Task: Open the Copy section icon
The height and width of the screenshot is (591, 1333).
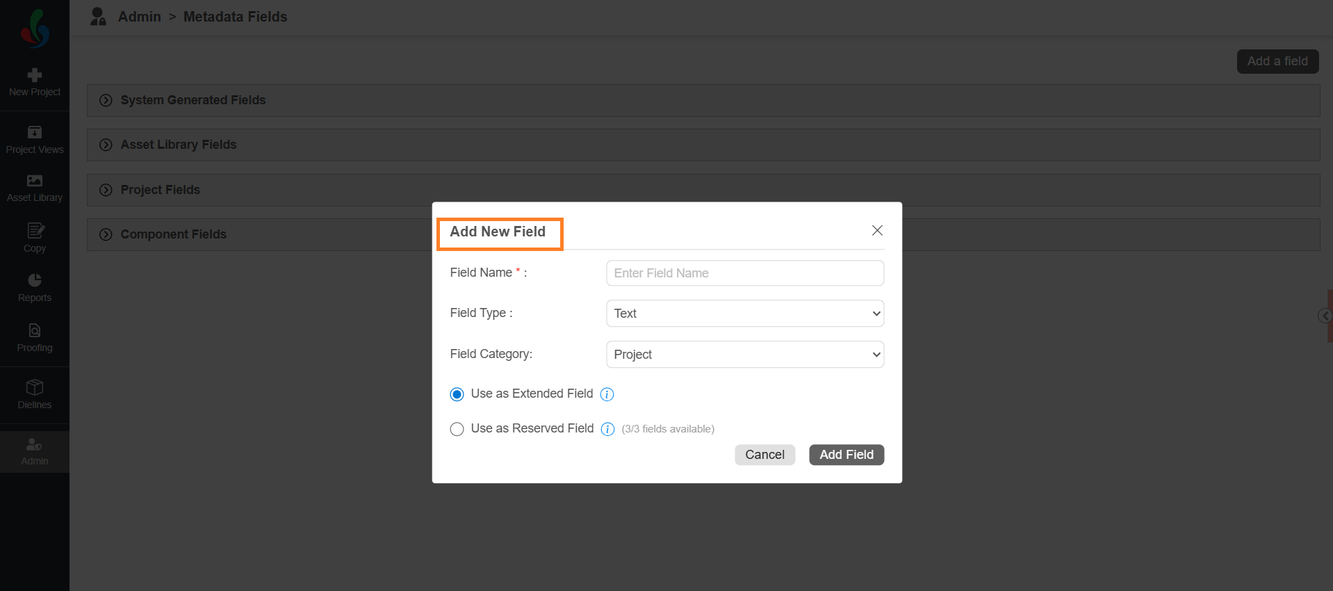Action: pos(35,231)
